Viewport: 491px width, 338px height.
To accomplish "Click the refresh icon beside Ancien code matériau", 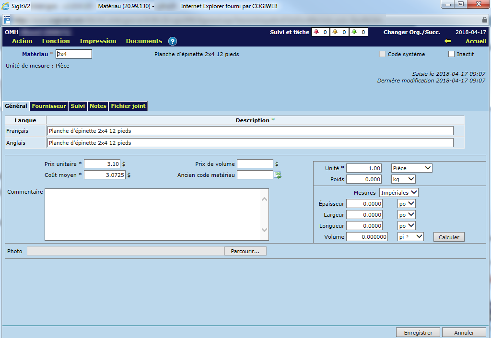I will pos(278,175).
